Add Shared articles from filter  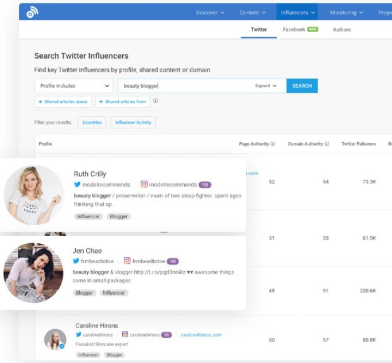(x=122, y=102)
